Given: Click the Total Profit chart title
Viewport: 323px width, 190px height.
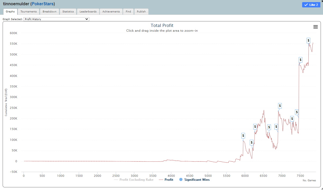Looking at the screenshot, I should (162, 26).
